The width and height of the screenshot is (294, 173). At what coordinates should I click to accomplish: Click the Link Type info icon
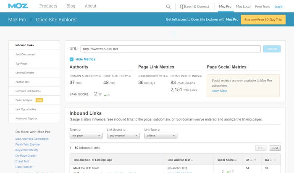pos(158,130)
